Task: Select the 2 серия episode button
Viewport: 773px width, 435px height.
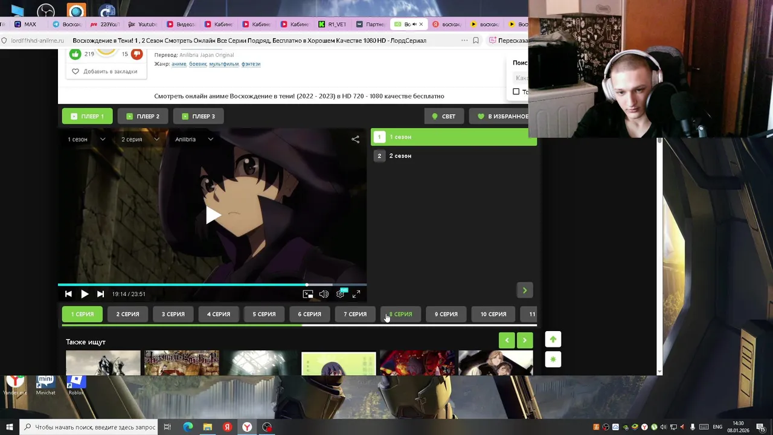Action: [127, 314]
